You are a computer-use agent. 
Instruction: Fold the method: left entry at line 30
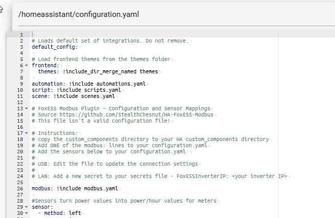coord(26,213)
